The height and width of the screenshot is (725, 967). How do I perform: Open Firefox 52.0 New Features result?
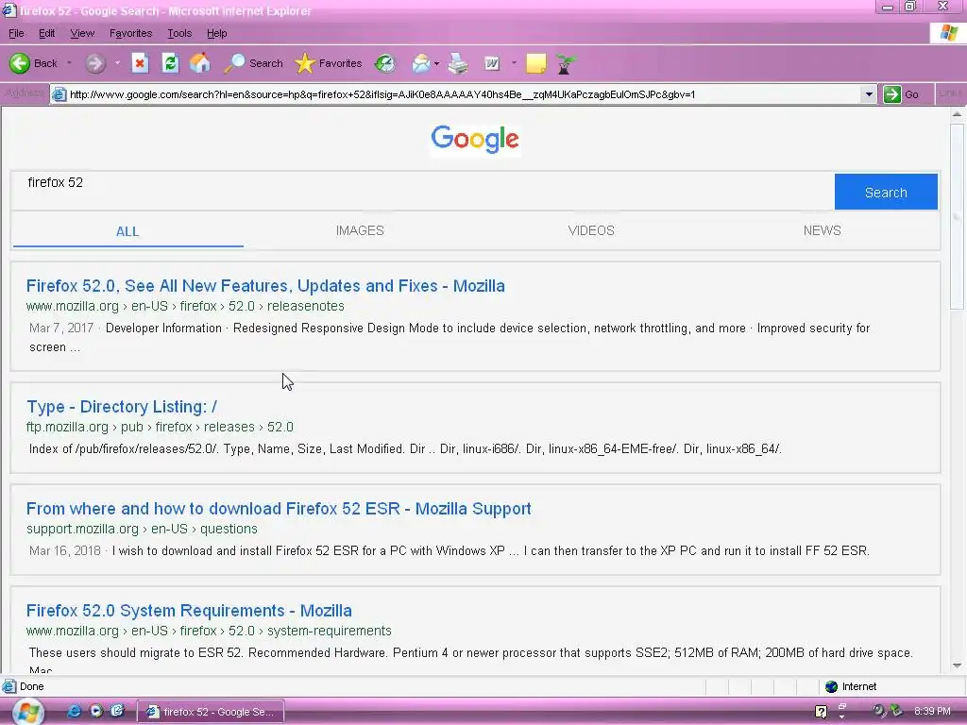click(265, 286)
